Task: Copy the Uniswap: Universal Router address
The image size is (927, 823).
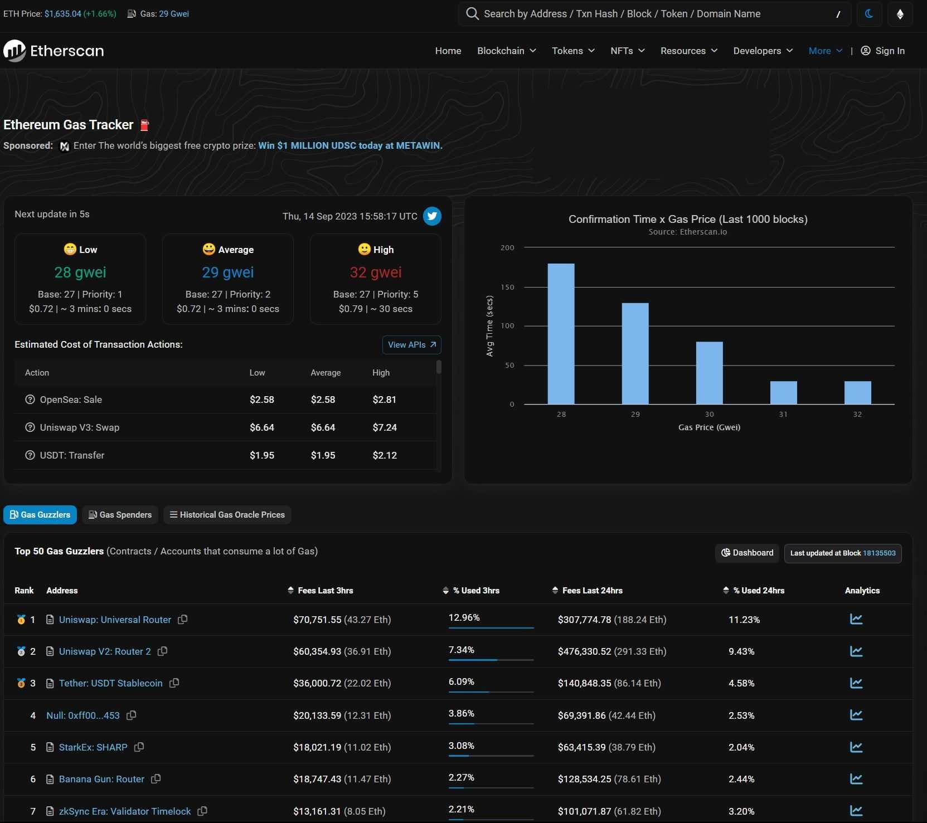Action: click(x=182, y=620)
